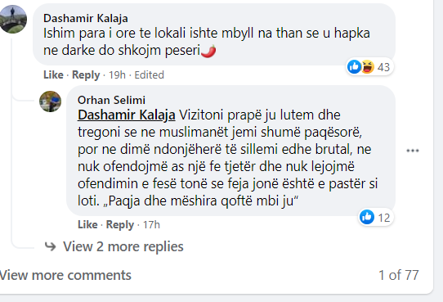Open the 17h timestamp link
443x302 pixels.
click(151, 225)
